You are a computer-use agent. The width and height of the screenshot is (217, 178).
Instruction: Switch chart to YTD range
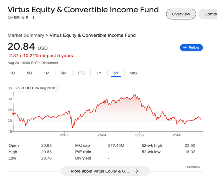[x=81, y=73]
